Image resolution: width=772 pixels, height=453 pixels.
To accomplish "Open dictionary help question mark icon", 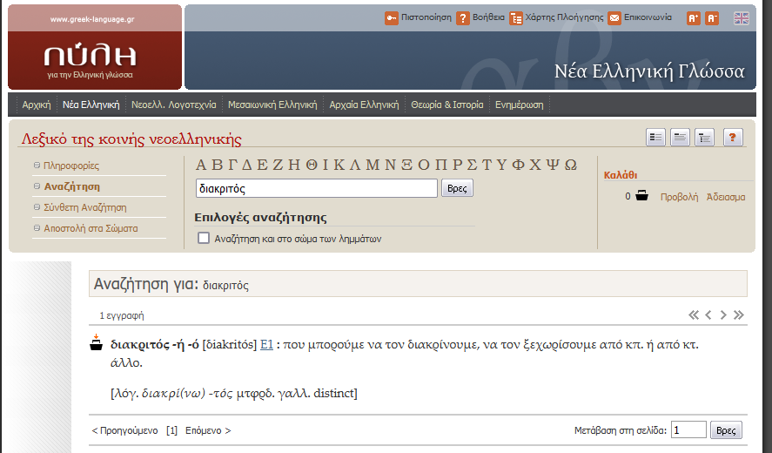I will coord(733,138).
